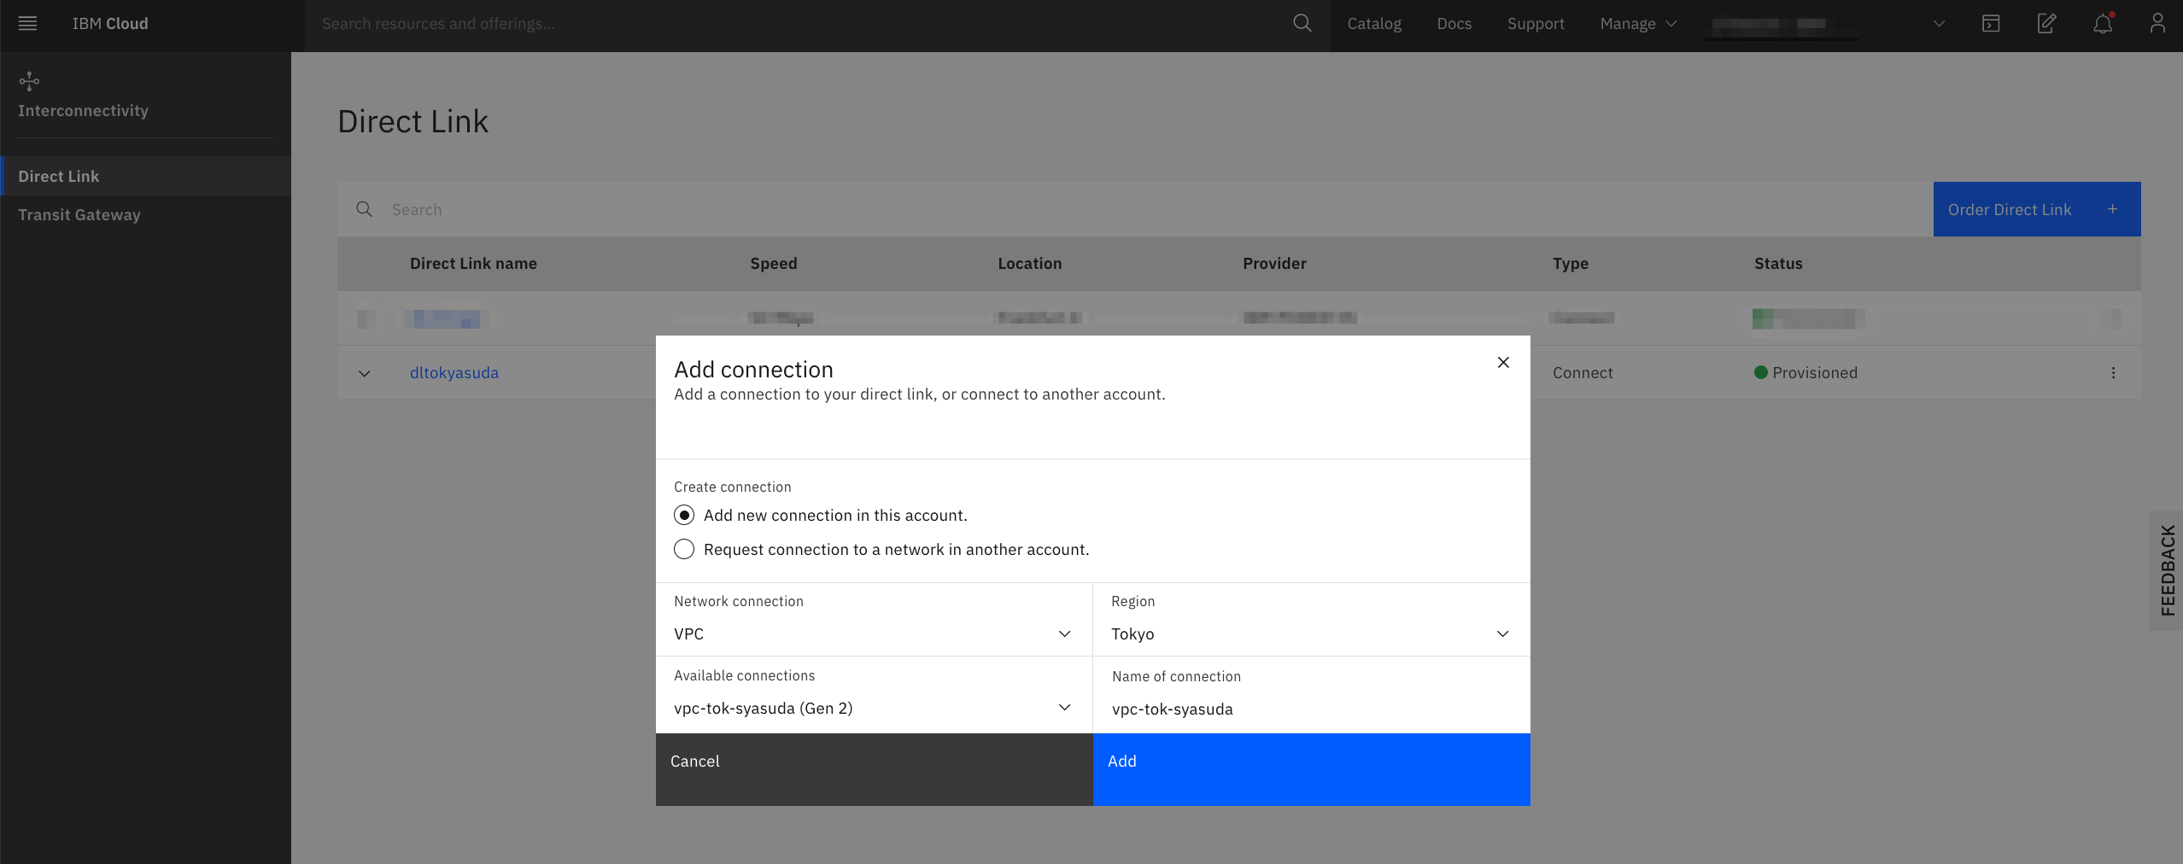Image resolution: width=2183 pixels, height=864 pixels.
Task: Click Cancel in Add connection dialog
Action: [874, 769]
